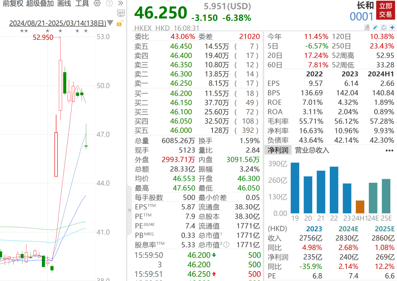Viewport: 397px width, 281px height.
Task: Toggle 前复权 price adjustment mode
Action: click(x=12, y=4)
